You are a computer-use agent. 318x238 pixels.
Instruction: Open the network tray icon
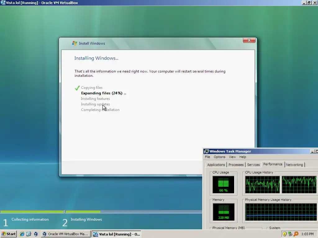pos(290,234)
